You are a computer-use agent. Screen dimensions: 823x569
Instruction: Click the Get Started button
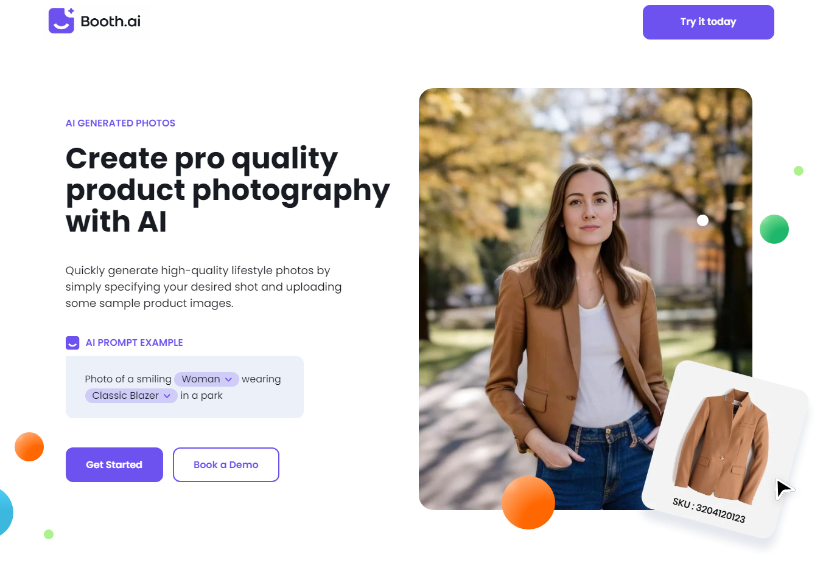114,465
